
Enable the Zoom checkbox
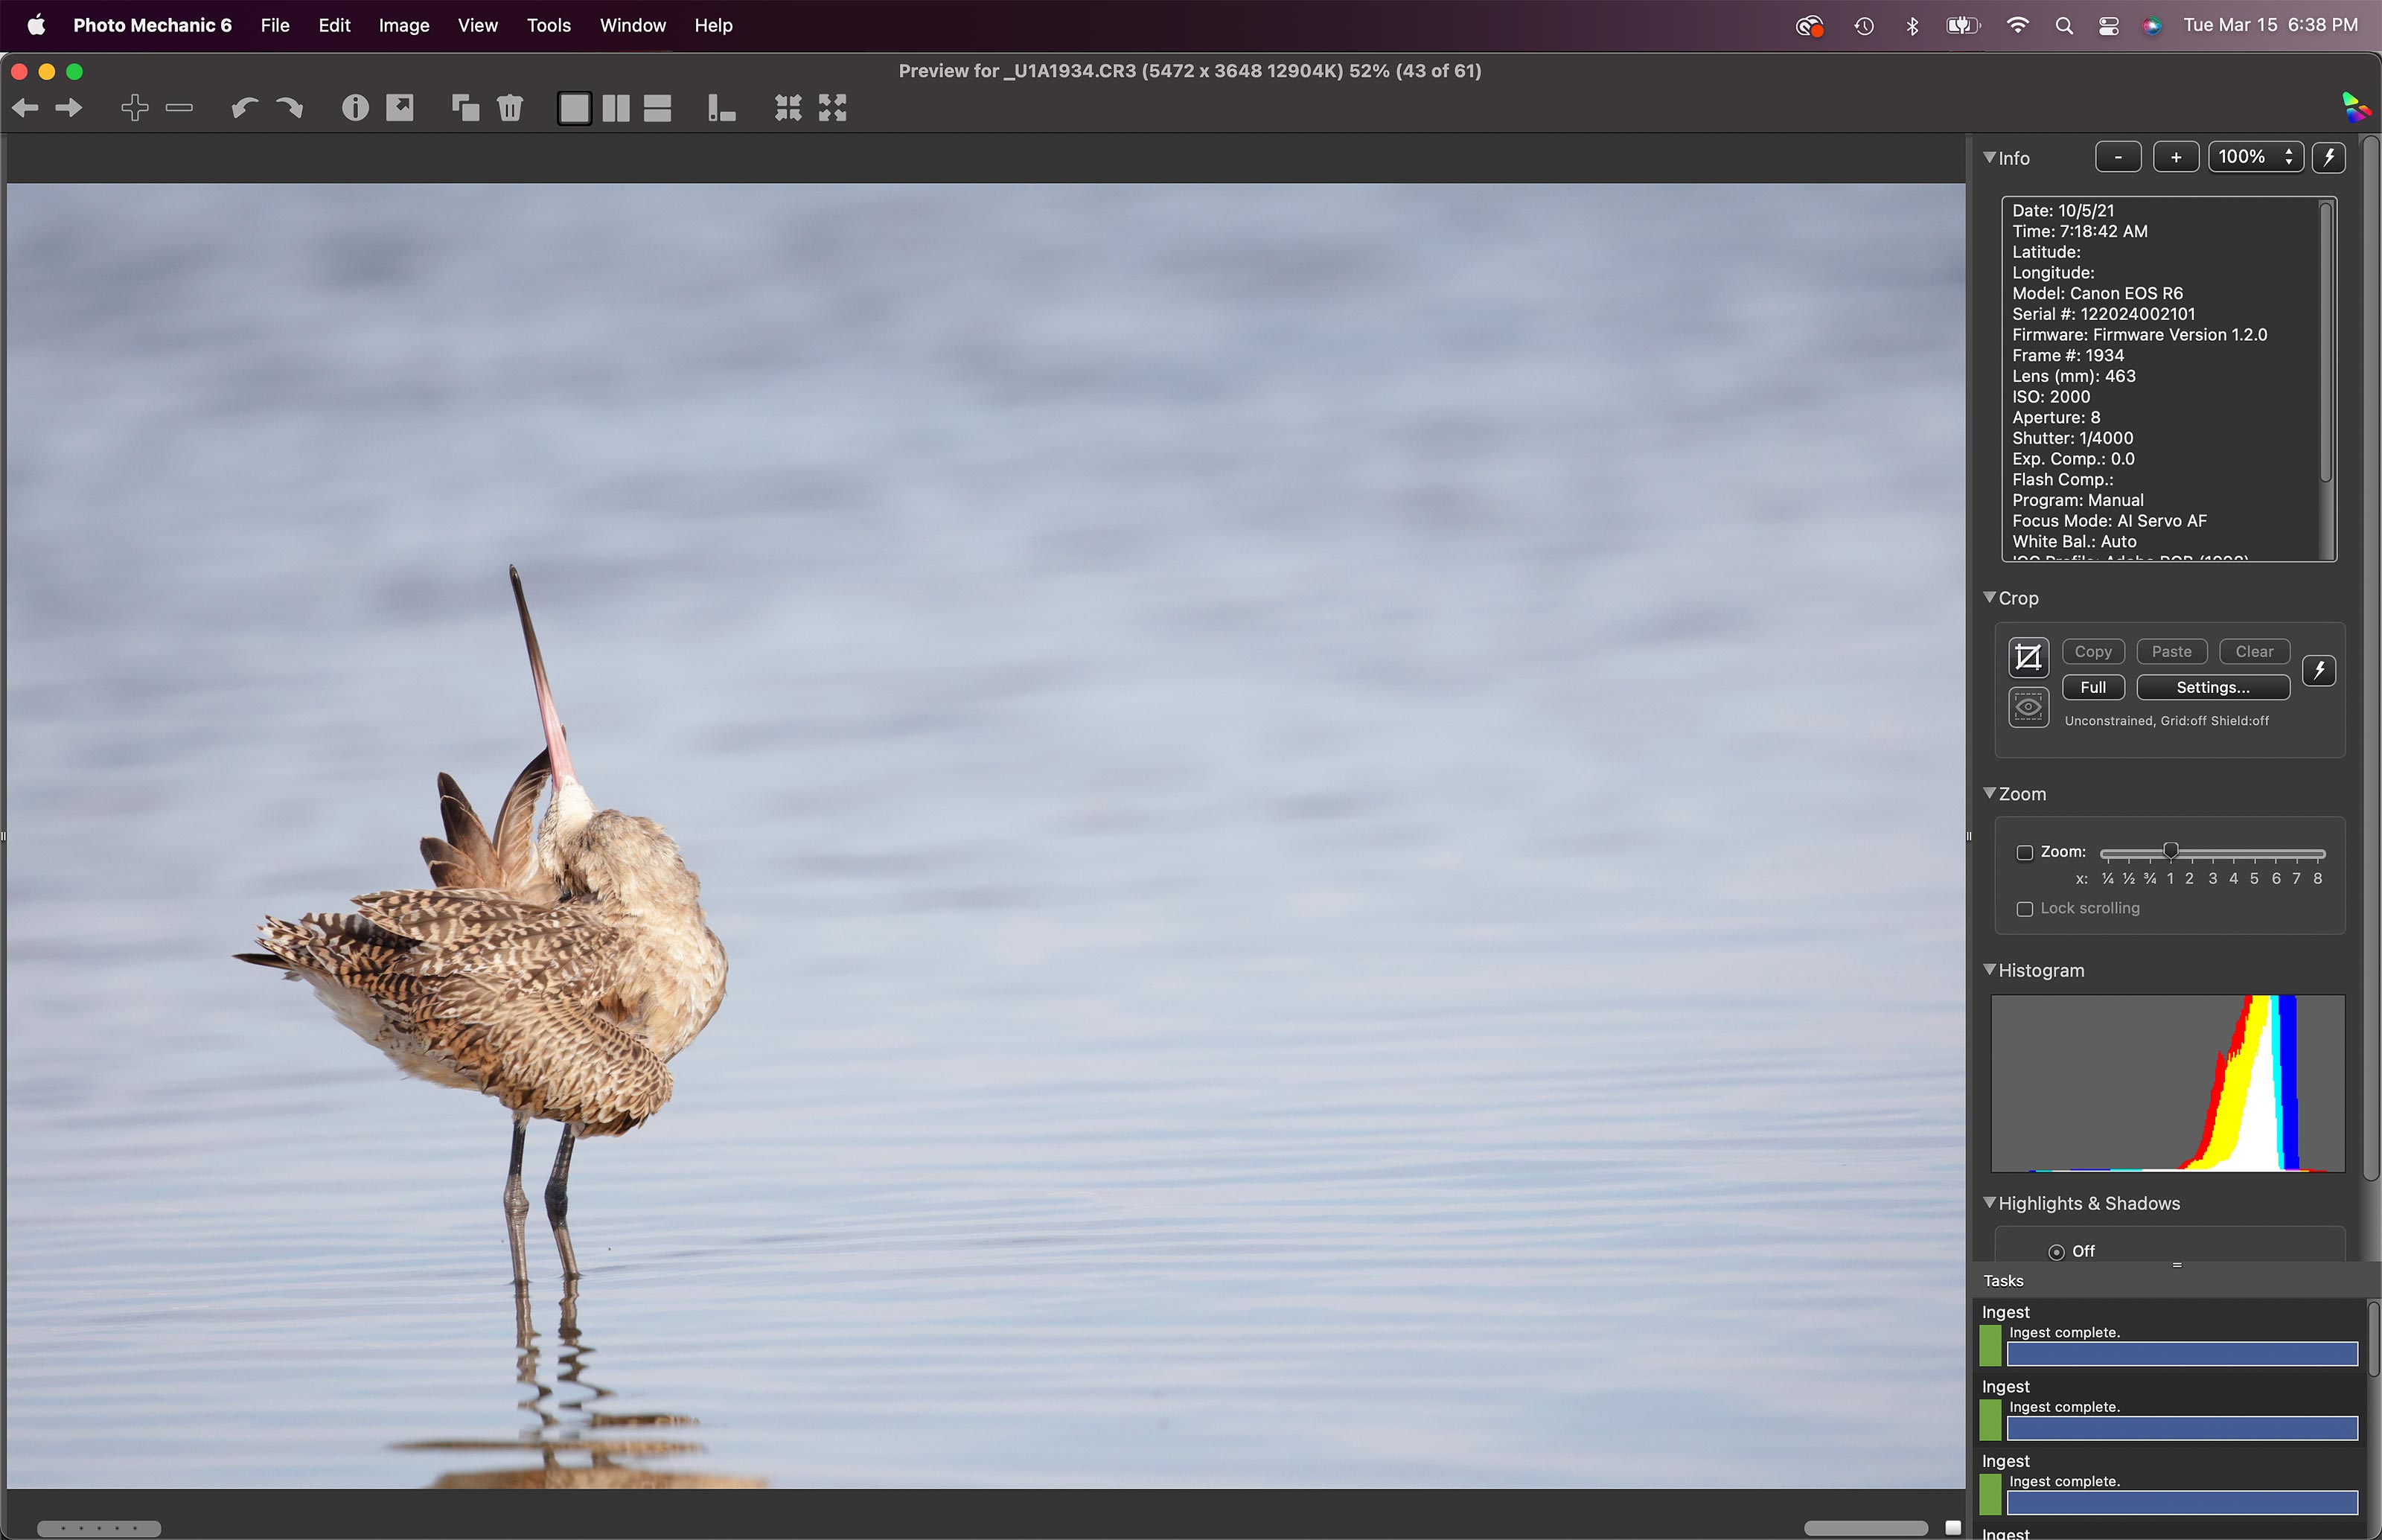[x=2025, y=853]
